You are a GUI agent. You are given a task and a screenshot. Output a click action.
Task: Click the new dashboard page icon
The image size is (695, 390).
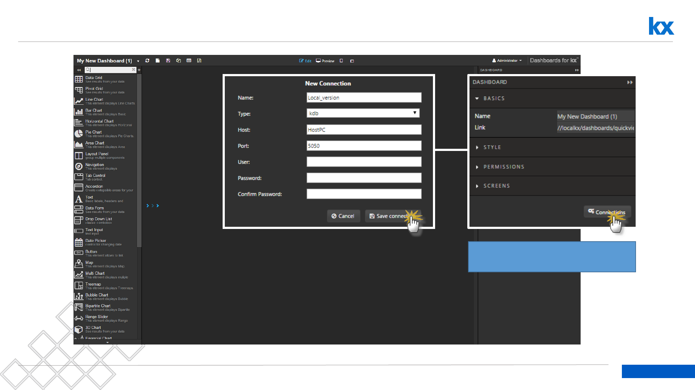(157, 61)
